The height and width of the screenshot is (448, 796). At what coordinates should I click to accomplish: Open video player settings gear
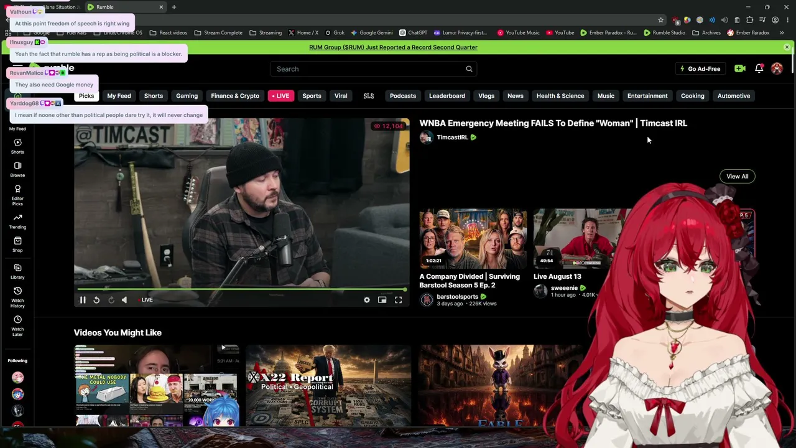tap(367, 300)
